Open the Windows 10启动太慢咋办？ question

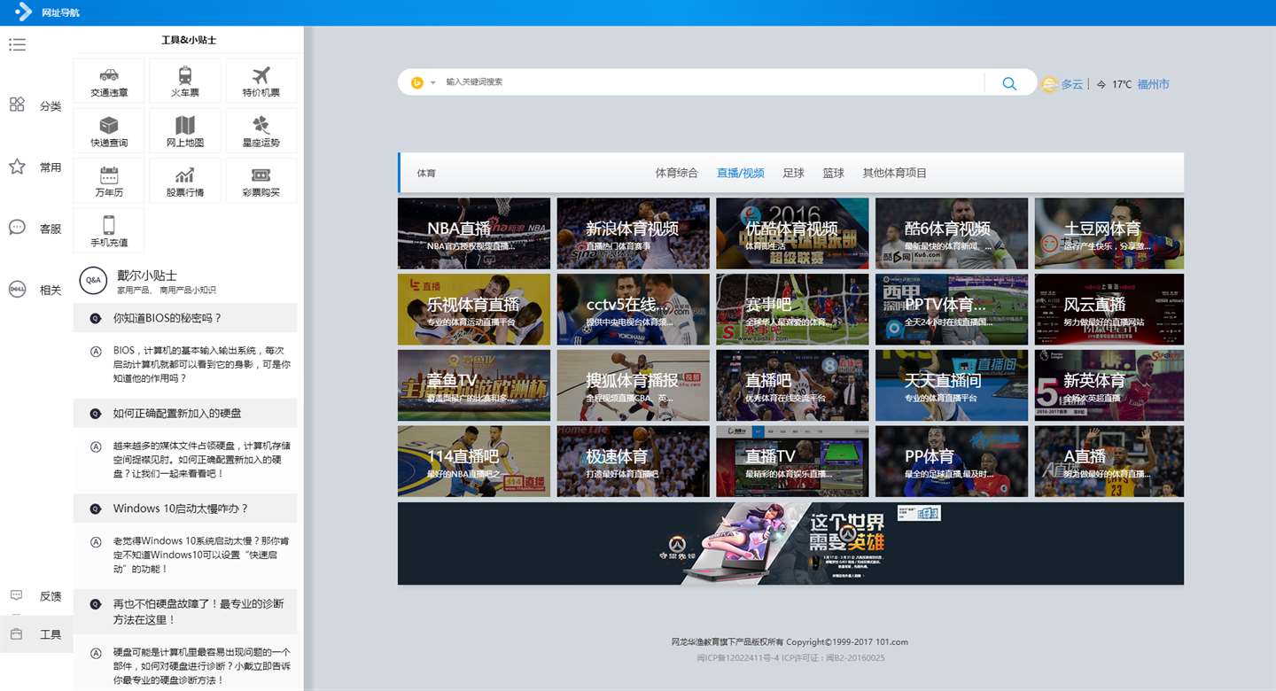[185, 509]
